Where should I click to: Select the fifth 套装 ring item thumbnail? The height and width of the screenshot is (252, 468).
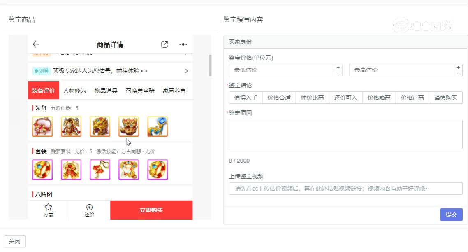pos(158,170)
